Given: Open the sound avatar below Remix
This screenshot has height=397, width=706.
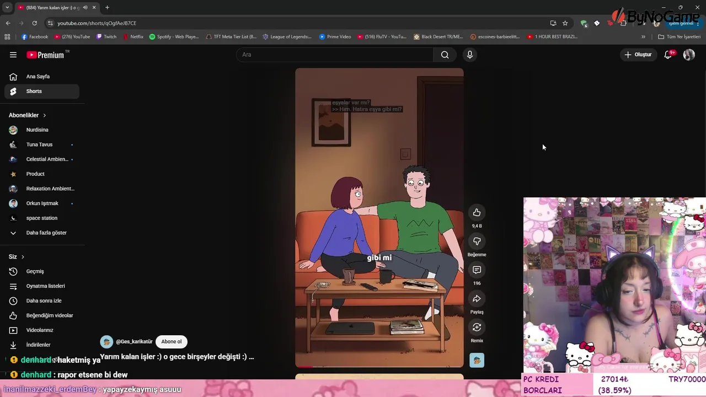Looking at the screenshot, I should [x=477, y=360].
